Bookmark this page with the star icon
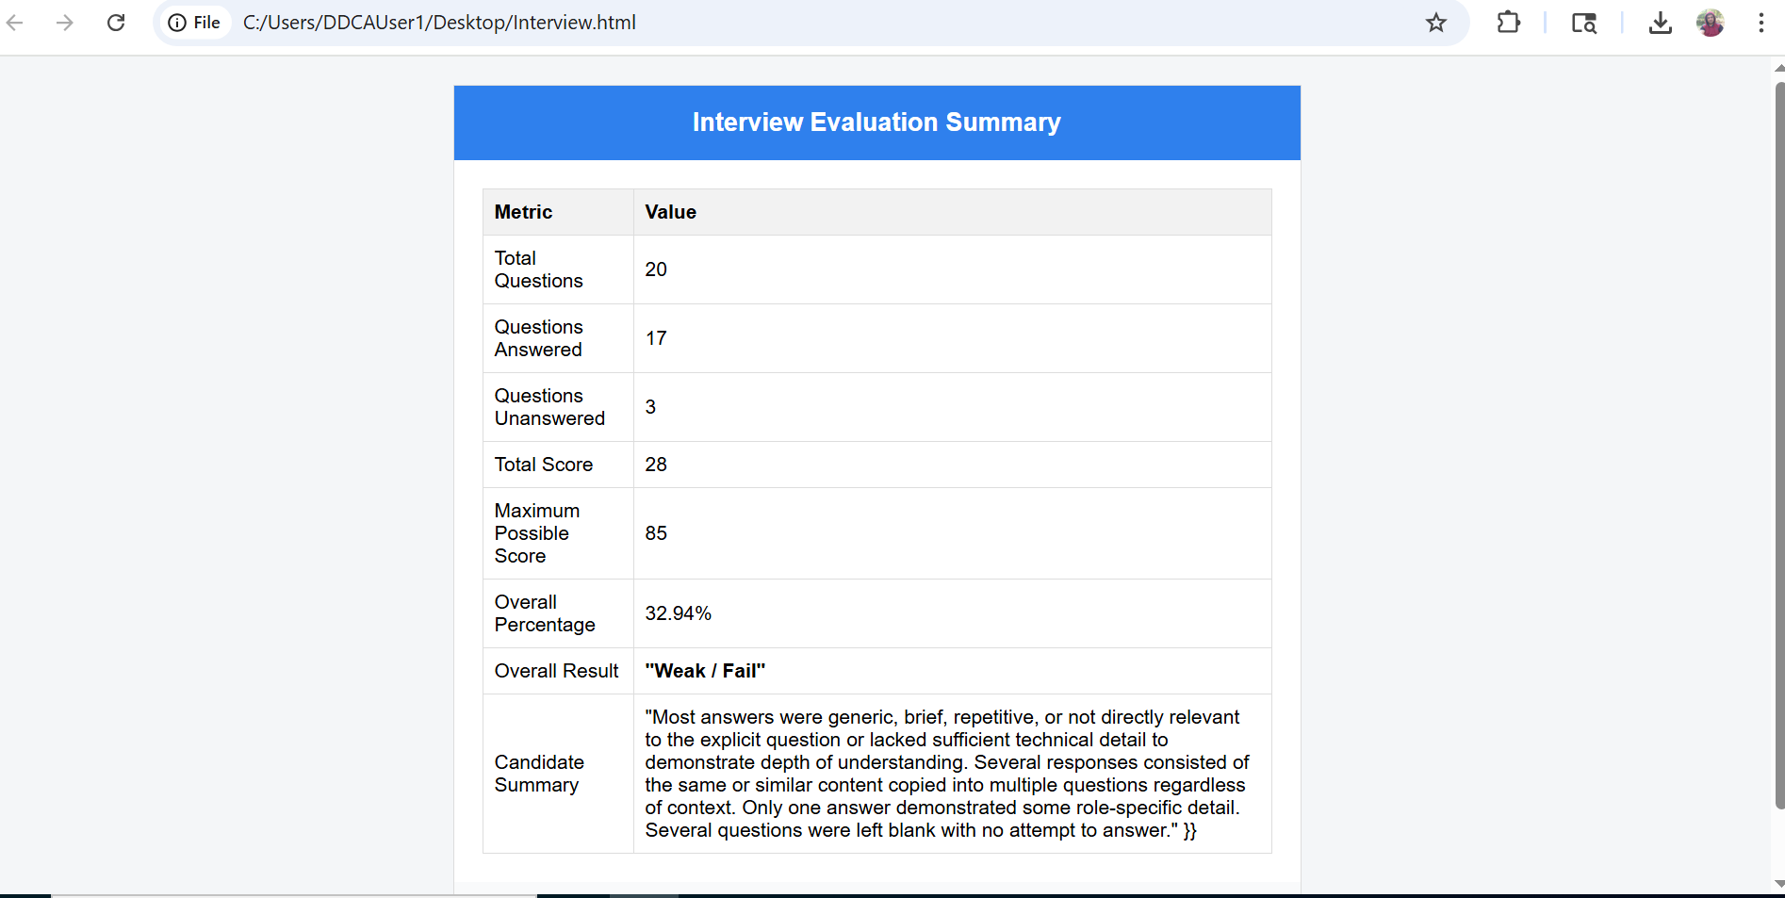 1435,23
